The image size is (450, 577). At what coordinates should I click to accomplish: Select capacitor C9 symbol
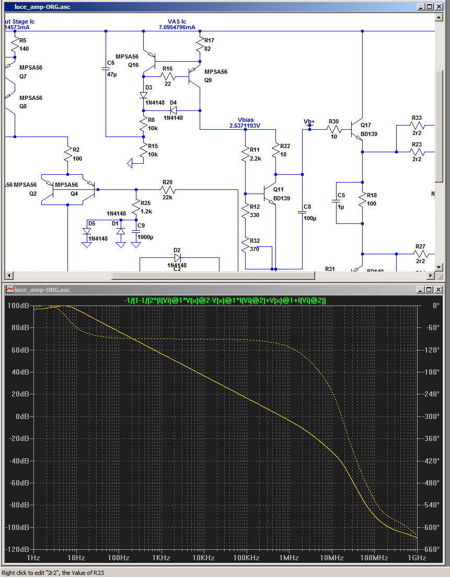click(x=136, y=231)
